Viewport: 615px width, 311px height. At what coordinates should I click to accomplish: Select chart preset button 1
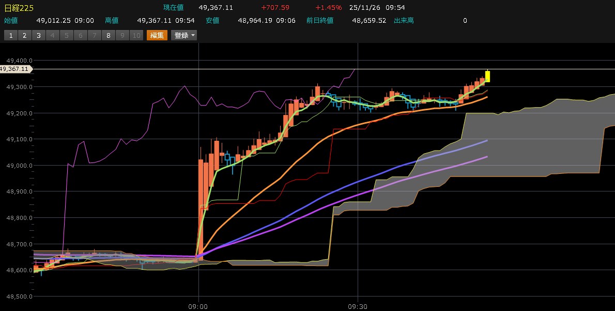(10, 35)
